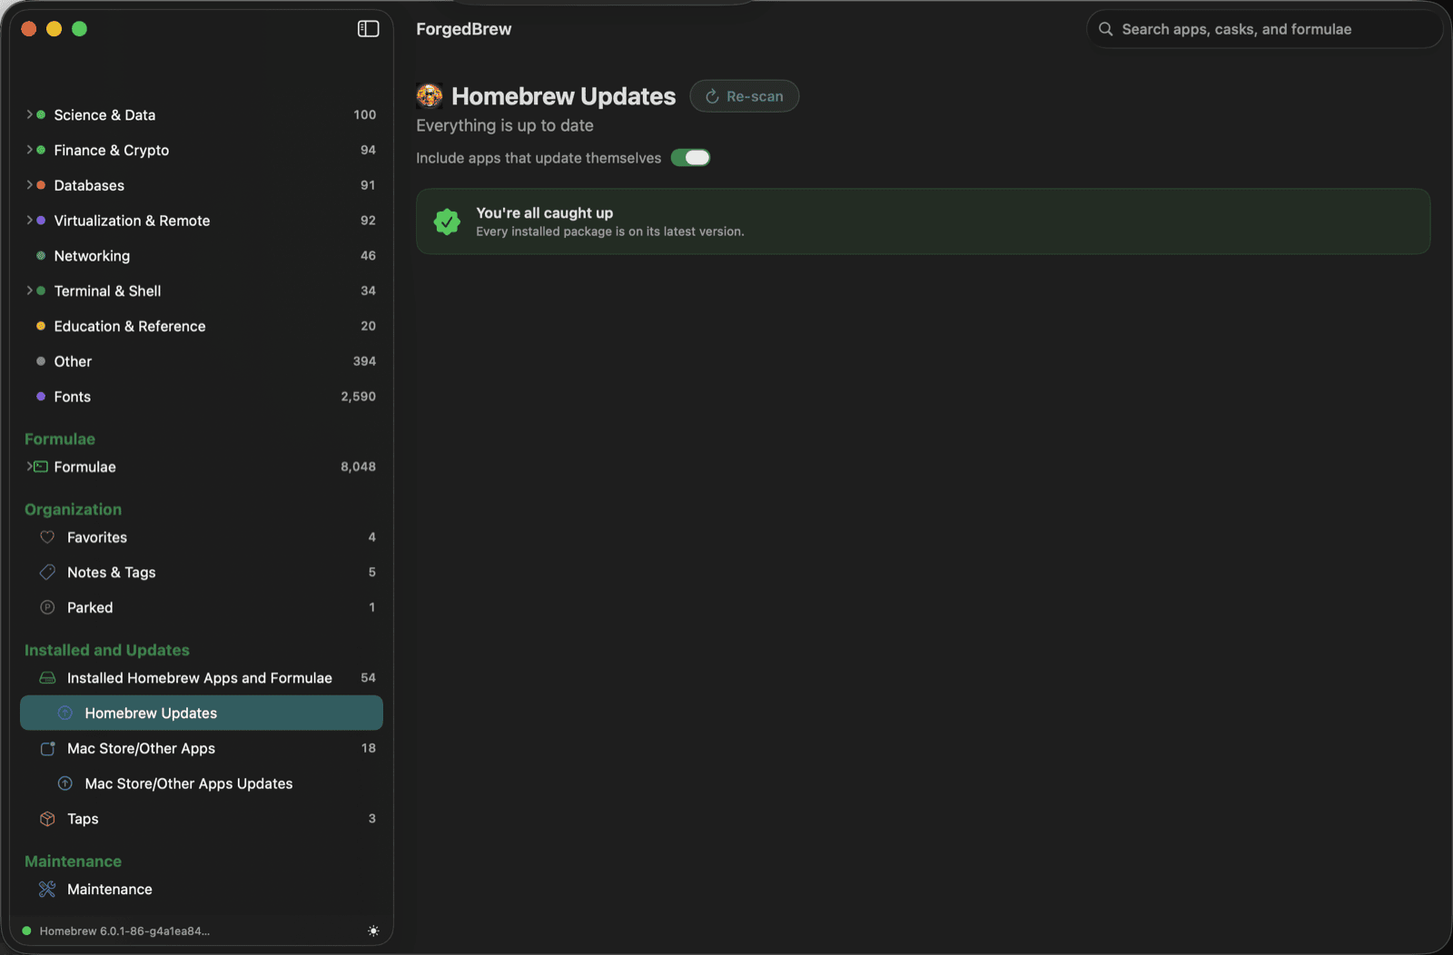The height and width of the screenshot is (955, 1453).
Task: Open Taps list
Action: [202, 819]
